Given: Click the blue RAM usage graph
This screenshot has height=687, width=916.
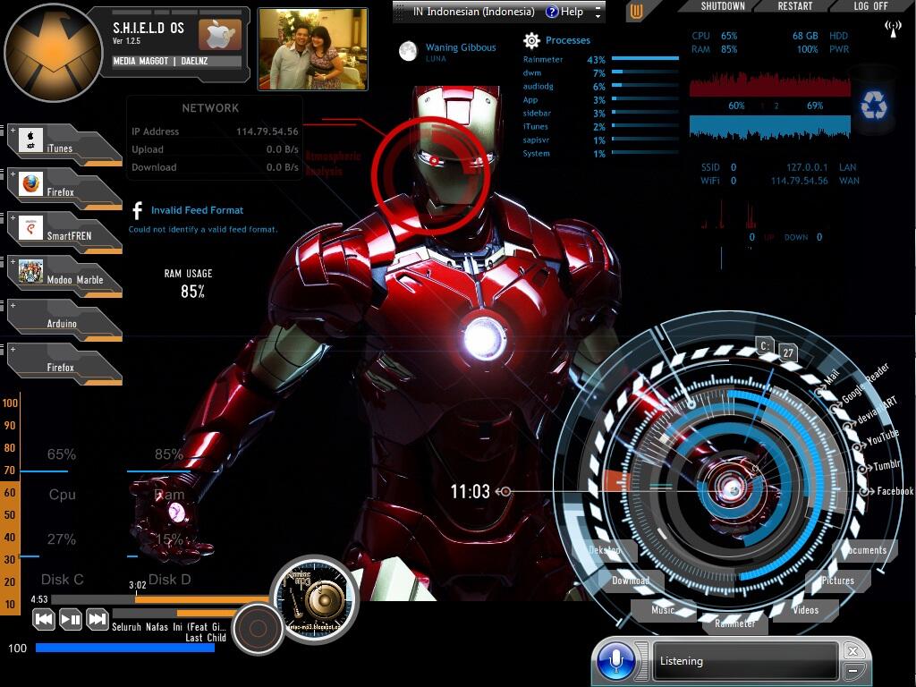Looking at the screenshot, I should tap(770, 127).
